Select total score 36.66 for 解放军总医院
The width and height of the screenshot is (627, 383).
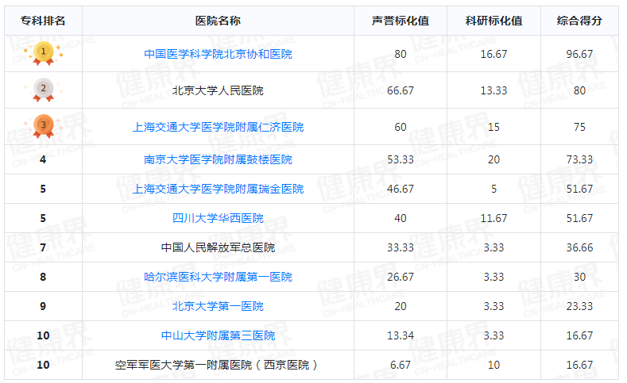pos(579,247)
